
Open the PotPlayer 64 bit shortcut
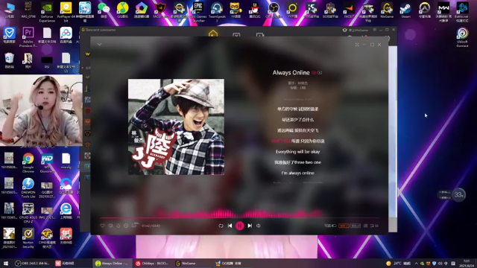point(66,12)
